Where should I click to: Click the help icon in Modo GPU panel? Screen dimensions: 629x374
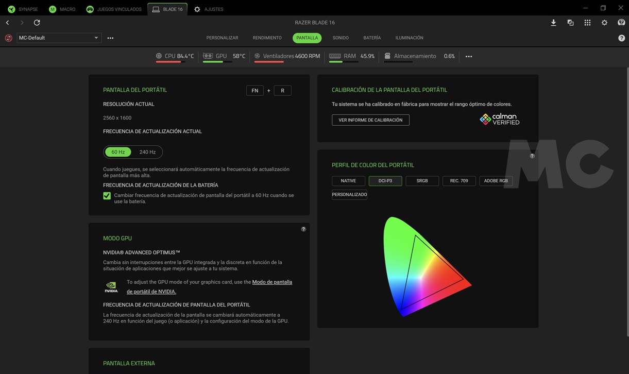(303, 229)
